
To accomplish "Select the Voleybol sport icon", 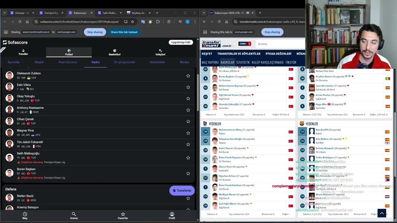I will (x=160, y=52).
